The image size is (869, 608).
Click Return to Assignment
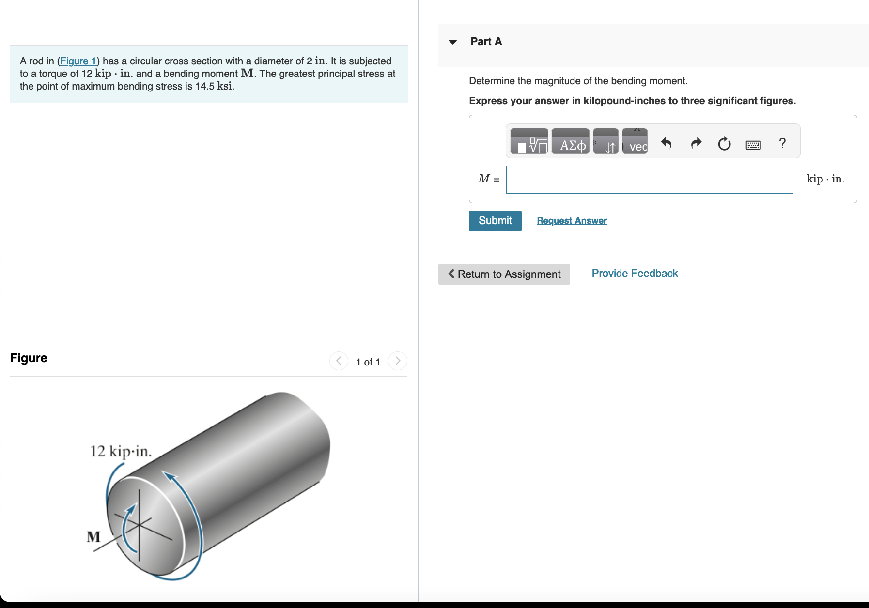point(504,274)
